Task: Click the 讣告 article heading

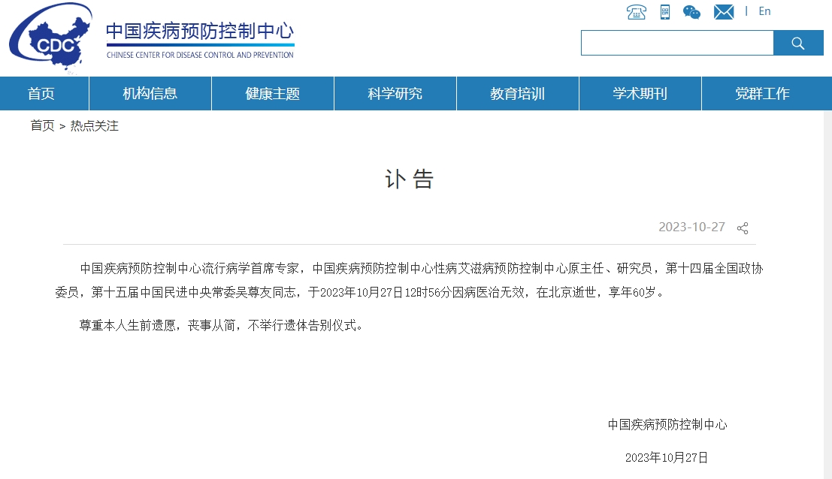Action: click(x=410, y=179)
